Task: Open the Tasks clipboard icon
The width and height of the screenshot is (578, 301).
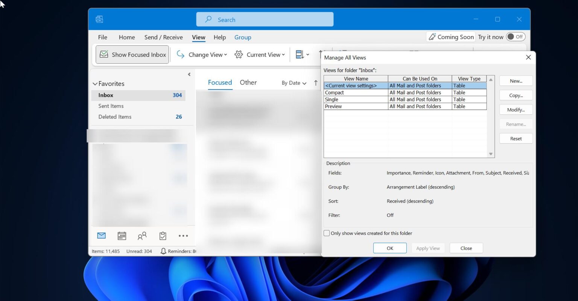Action: [x=163, y=236]
